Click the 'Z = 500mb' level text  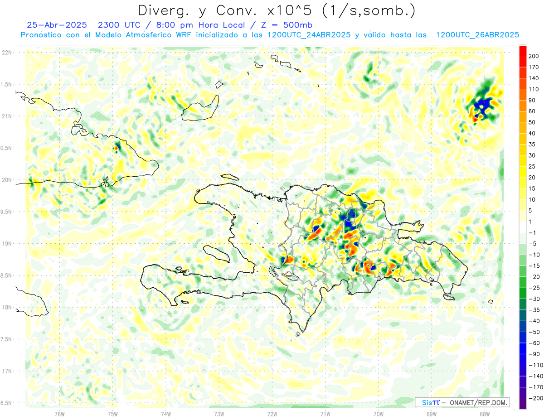tap(287, 25)
